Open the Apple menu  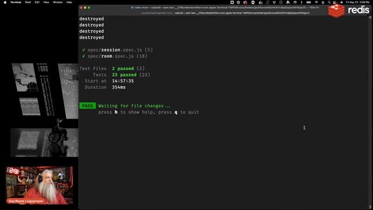coord(5,2)
